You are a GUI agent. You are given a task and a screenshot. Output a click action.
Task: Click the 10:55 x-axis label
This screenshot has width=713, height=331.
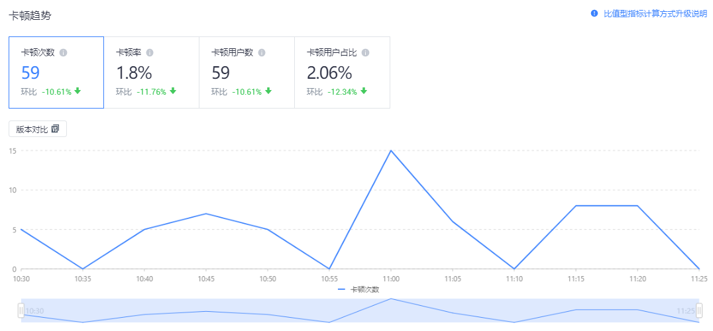[329, 278]
